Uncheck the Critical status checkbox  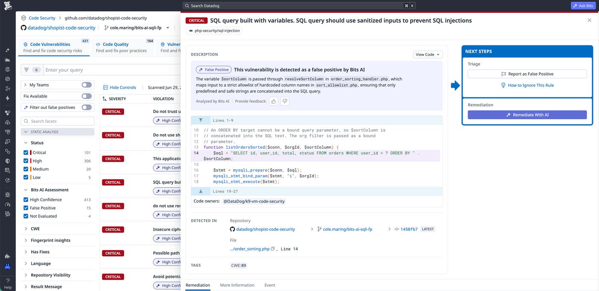[x=26, y=153]
